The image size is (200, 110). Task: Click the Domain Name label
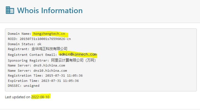[20, 34]
